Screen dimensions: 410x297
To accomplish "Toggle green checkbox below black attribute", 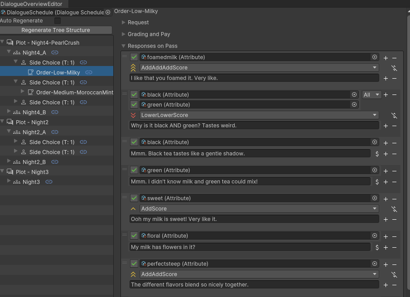I will (x=134, y=105).
